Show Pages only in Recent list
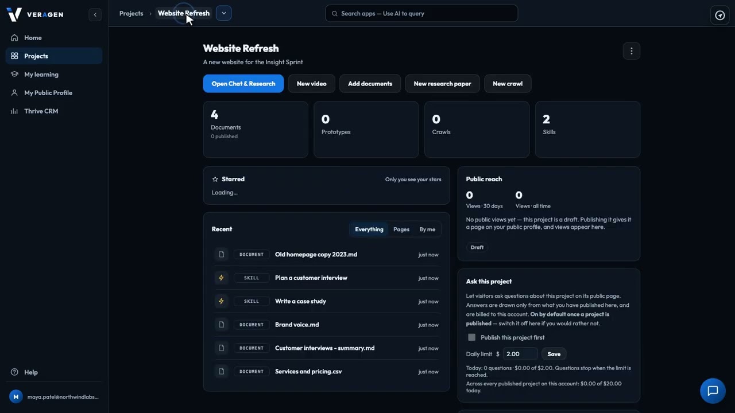This screenshot has height=413, width=735. pos(401,229)
